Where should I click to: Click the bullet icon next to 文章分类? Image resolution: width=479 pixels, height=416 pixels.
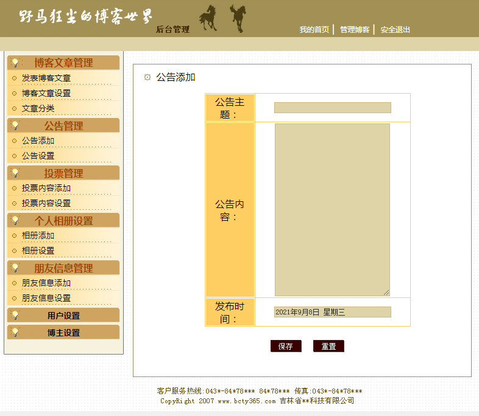click(x=14, y=108)
